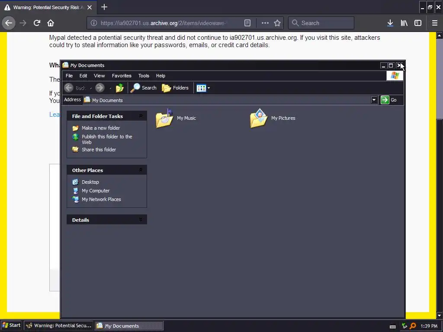Go back in the browser toolbar
The width and height of the screenshot is (443, 332).
(9, 23)
